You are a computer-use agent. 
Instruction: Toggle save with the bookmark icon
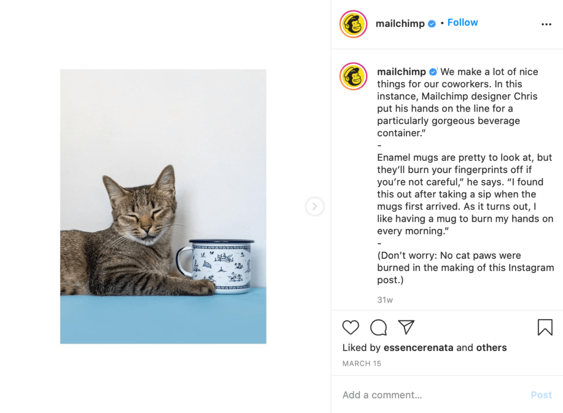(x=545, y=327)
